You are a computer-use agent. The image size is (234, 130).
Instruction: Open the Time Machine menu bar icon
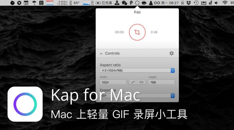pyautogui.click(x=196, y=3)
